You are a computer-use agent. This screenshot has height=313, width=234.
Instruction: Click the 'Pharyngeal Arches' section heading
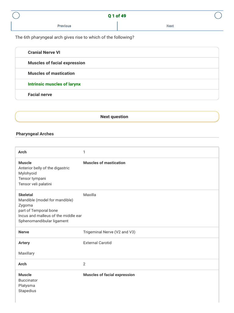click(x=35, y=134)
